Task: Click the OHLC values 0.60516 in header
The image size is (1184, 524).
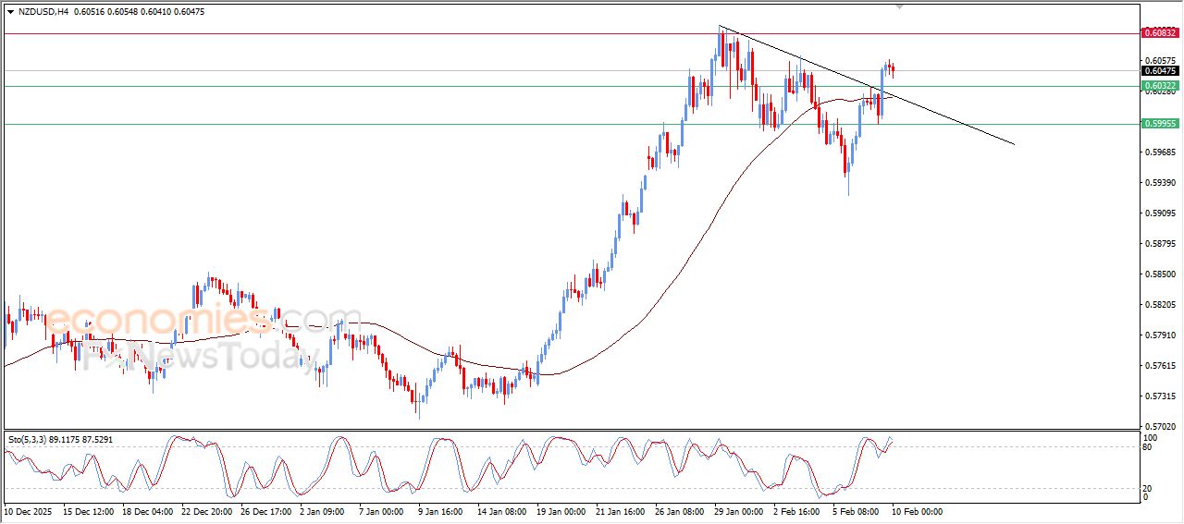Action: point(89,12)
